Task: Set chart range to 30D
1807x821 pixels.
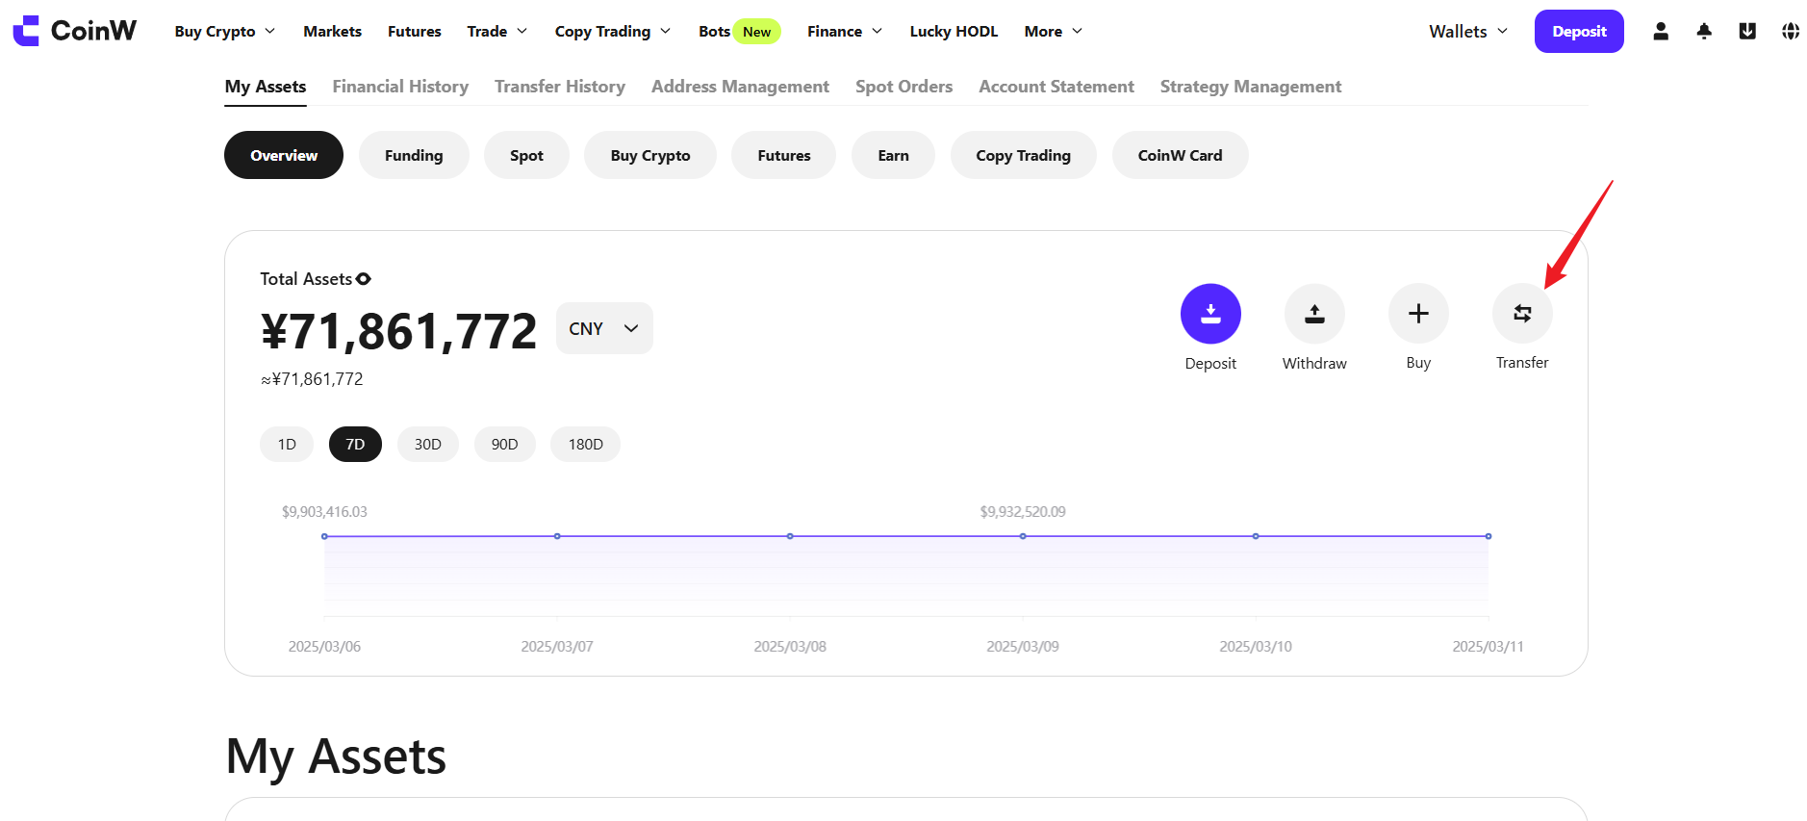Action: 428,444
